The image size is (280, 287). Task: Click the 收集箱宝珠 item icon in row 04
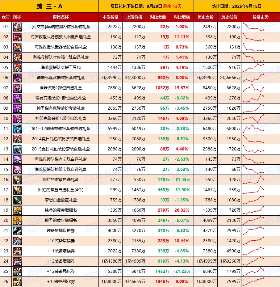pos(17,57)
